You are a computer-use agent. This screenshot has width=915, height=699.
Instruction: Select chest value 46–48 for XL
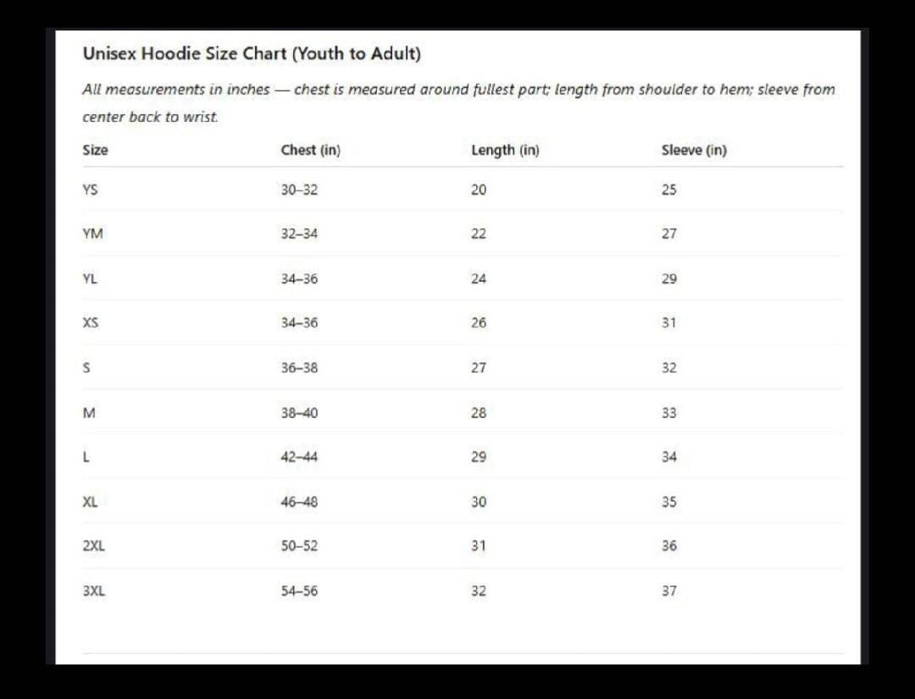(299, 502)
